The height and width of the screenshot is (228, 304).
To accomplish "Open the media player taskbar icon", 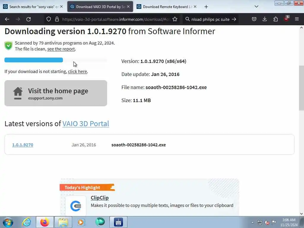I will 81,222.
